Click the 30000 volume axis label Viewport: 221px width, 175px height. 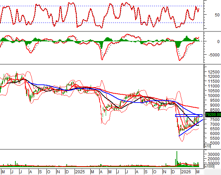click(213, 154)
